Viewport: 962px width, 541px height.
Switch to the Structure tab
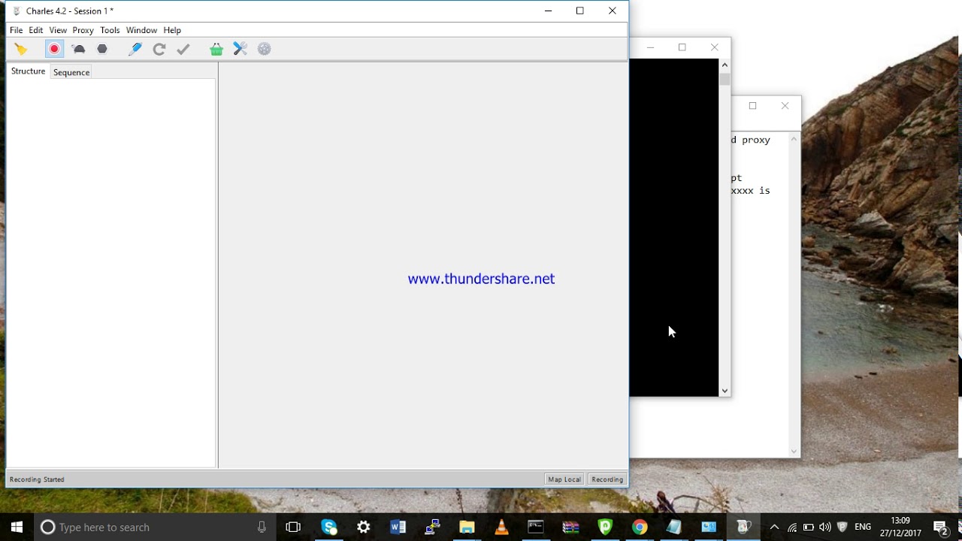(29, 71)
